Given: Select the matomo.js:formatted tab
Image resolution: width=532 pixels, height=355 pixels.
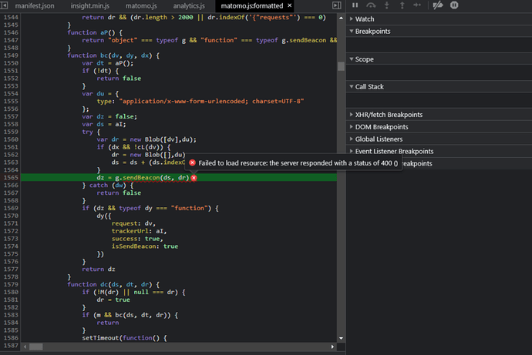Looking at the screenshot, I should pos(252,5).
